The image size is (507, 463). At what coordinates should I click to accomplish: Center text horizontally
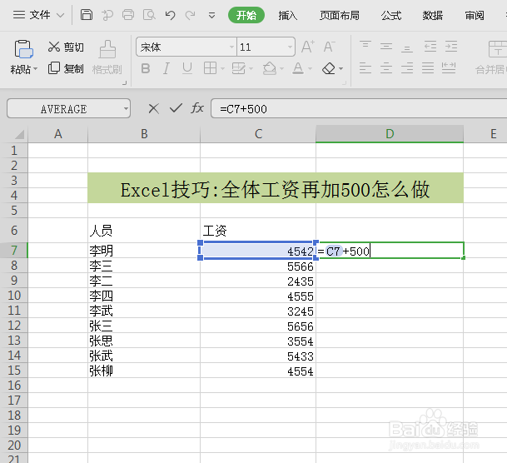(386, 68)
